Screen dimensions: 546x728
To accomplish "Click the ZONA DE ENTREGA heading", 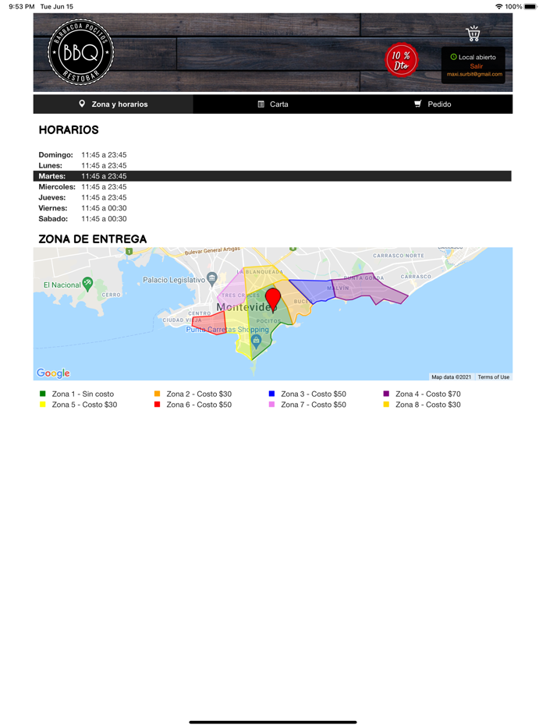I will tap(93, 239).
